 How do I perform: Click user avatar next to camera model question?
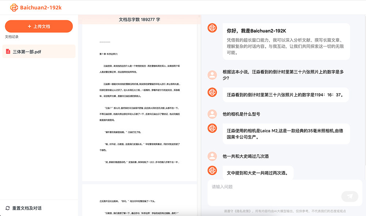click(x=212, y=114)
